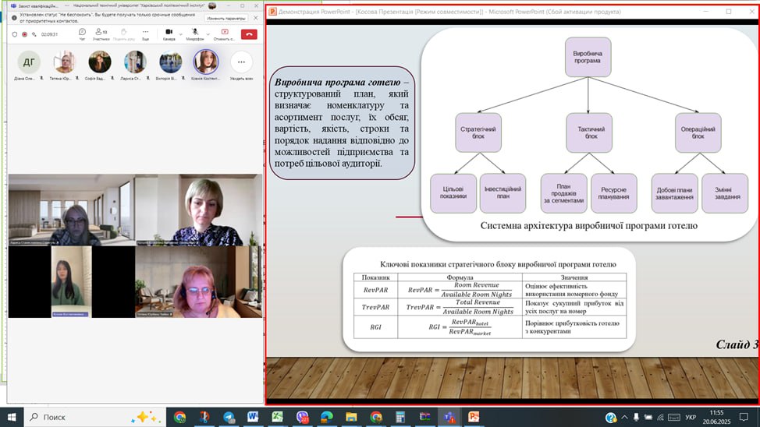Expand microphone options dropdown arrow
Image resolution: width=760 pixels, height=427 pixels.
pyautogui.click(x=206, y=34)
